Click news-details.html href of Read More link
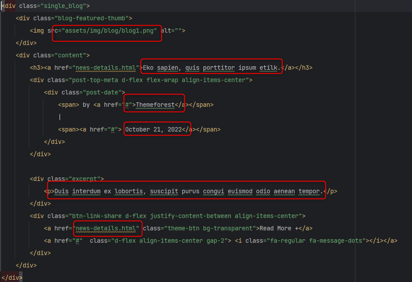This screenshot has height=282, width=412. coord(106,229)
